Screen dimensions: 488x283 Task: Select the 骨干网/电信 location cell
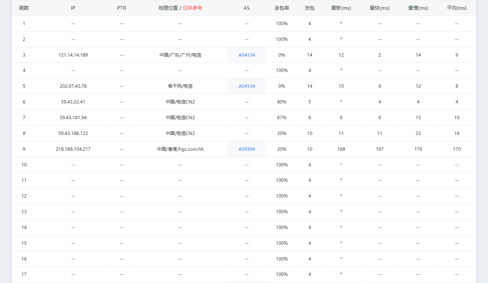point(180,86)
